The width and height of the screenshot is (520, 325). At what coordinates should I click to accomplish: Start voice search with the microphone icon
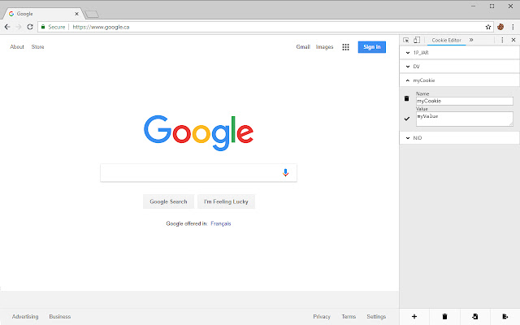(285, 172)
